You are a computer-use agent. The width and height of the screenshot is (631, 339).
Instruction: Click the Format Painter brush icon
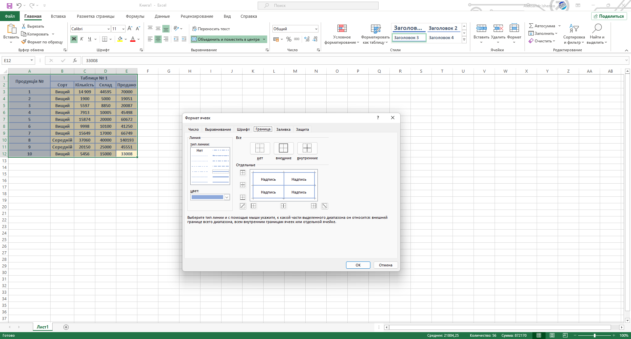click(24, 42)
